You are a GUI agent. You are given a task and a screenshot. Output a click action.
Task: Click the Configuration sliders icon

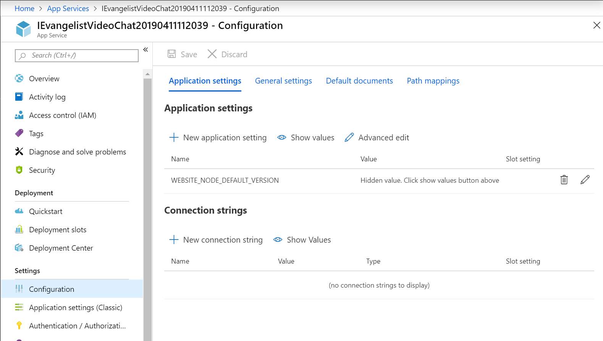(x=19, y=289)
